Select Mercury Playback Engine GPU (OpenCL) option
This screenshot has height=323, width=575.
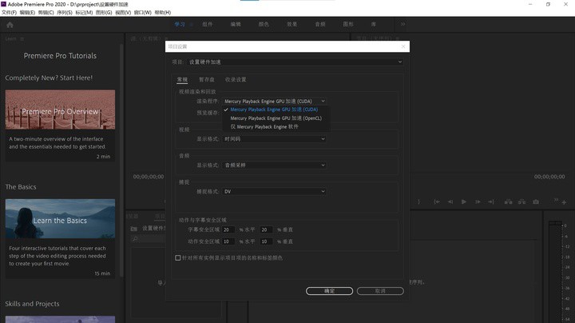coord(276,118)
